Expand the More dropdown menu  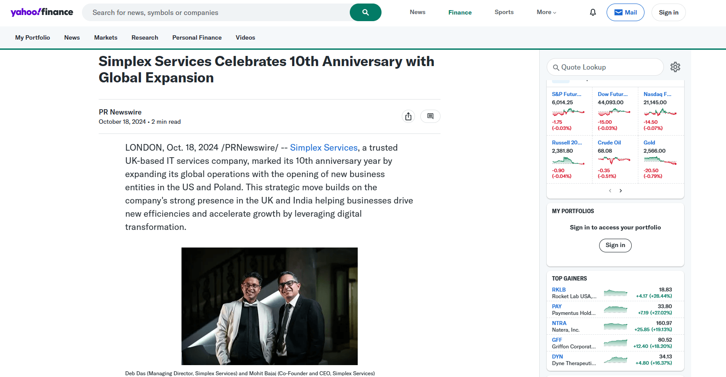[x=546, y=12]
